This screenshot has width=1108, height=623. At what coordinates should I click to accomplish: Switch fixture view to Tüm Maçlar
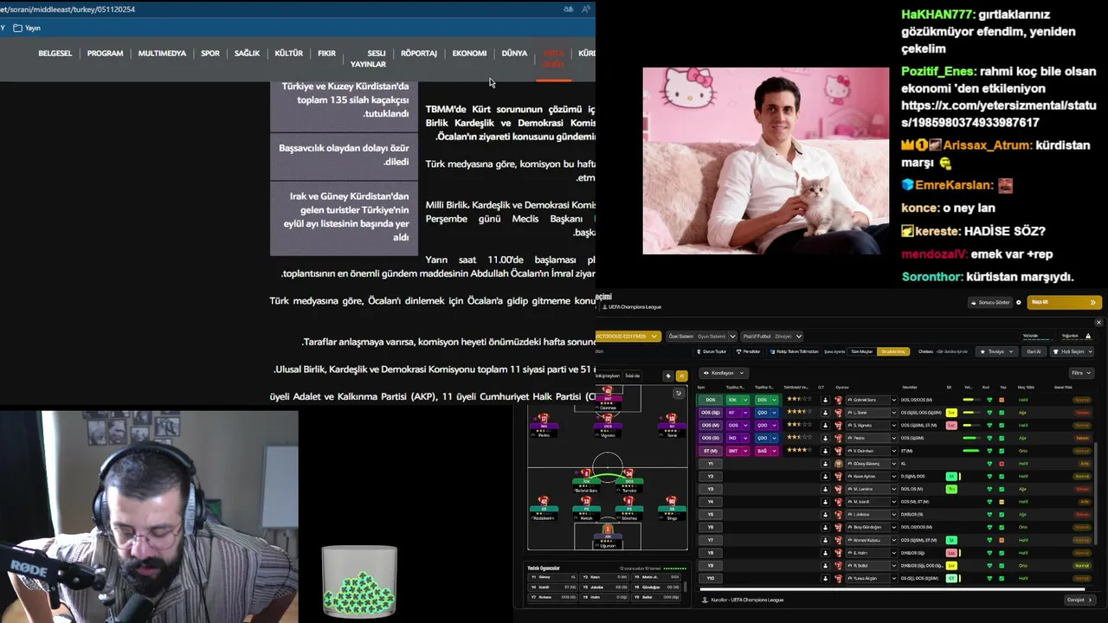click(x=861, y=351)
